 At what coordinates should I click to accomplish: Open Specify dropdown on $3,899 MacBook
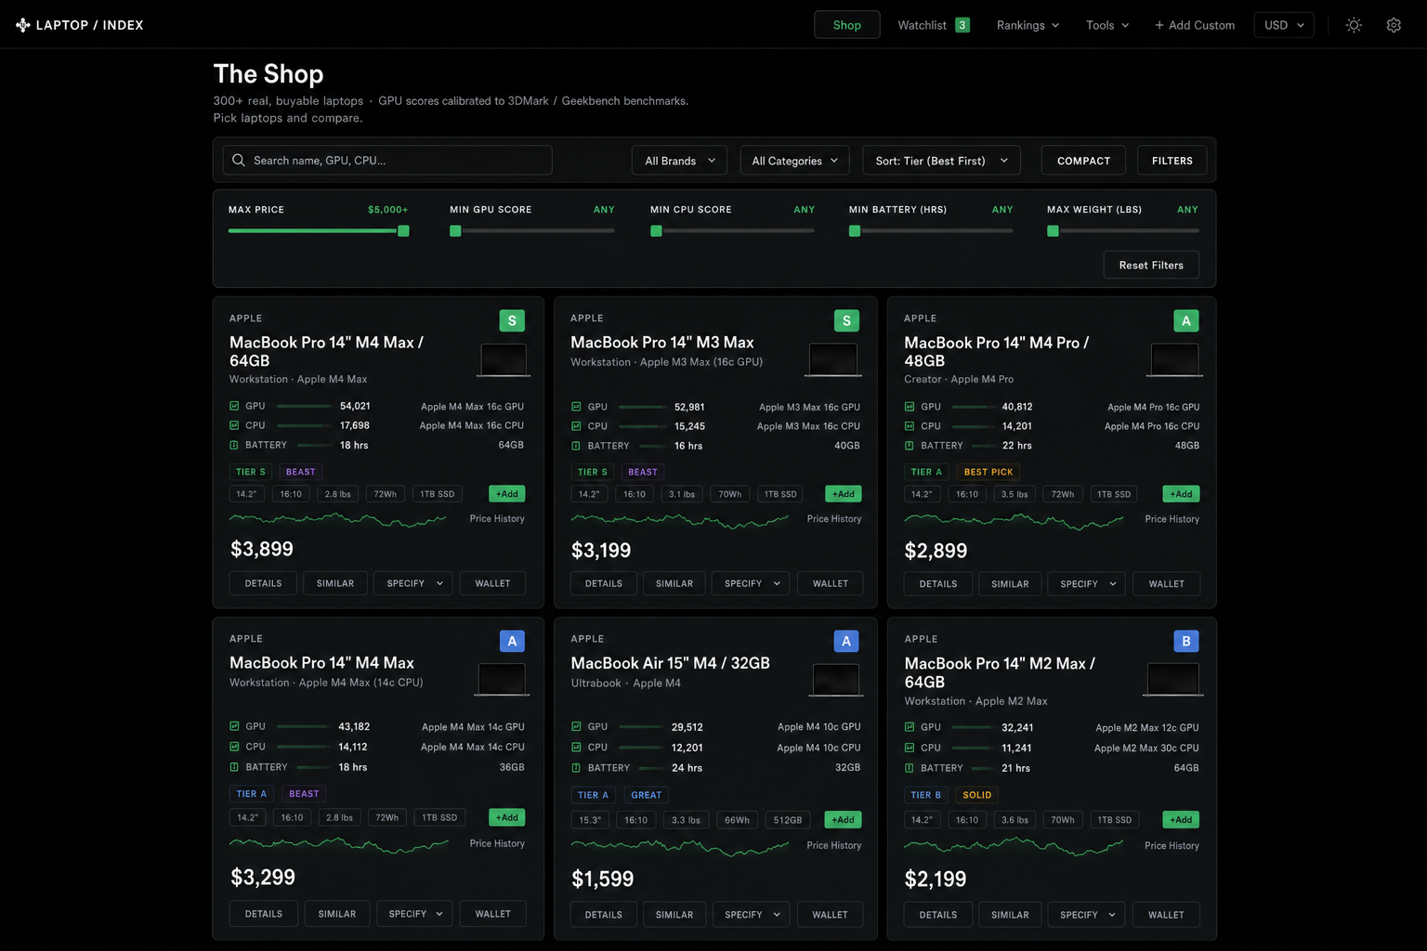pyautogui.click(x=413, y=583)
